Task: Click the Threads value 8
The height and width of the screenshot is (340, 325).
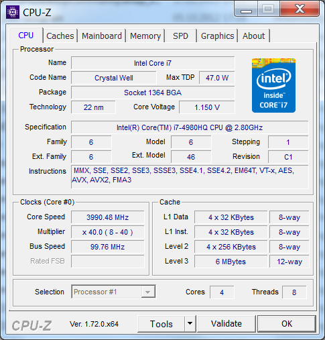Action: pyautogui.click(x=294, y=292)
